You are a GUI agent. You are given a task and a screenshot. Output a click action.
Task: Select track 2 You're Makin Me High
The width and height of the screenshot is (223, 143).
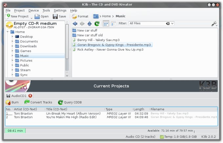(111, 117)
